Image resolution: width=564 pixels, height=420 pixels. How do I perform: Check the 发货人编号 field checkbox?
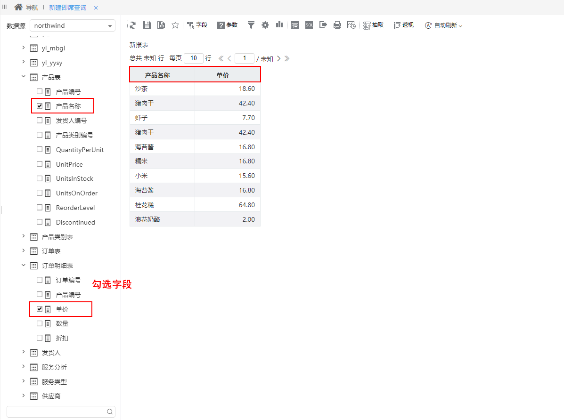tap(40, 120)
